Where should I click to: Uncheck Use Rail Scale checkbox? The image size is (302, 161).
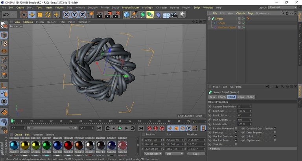click(x=236, y=141)
